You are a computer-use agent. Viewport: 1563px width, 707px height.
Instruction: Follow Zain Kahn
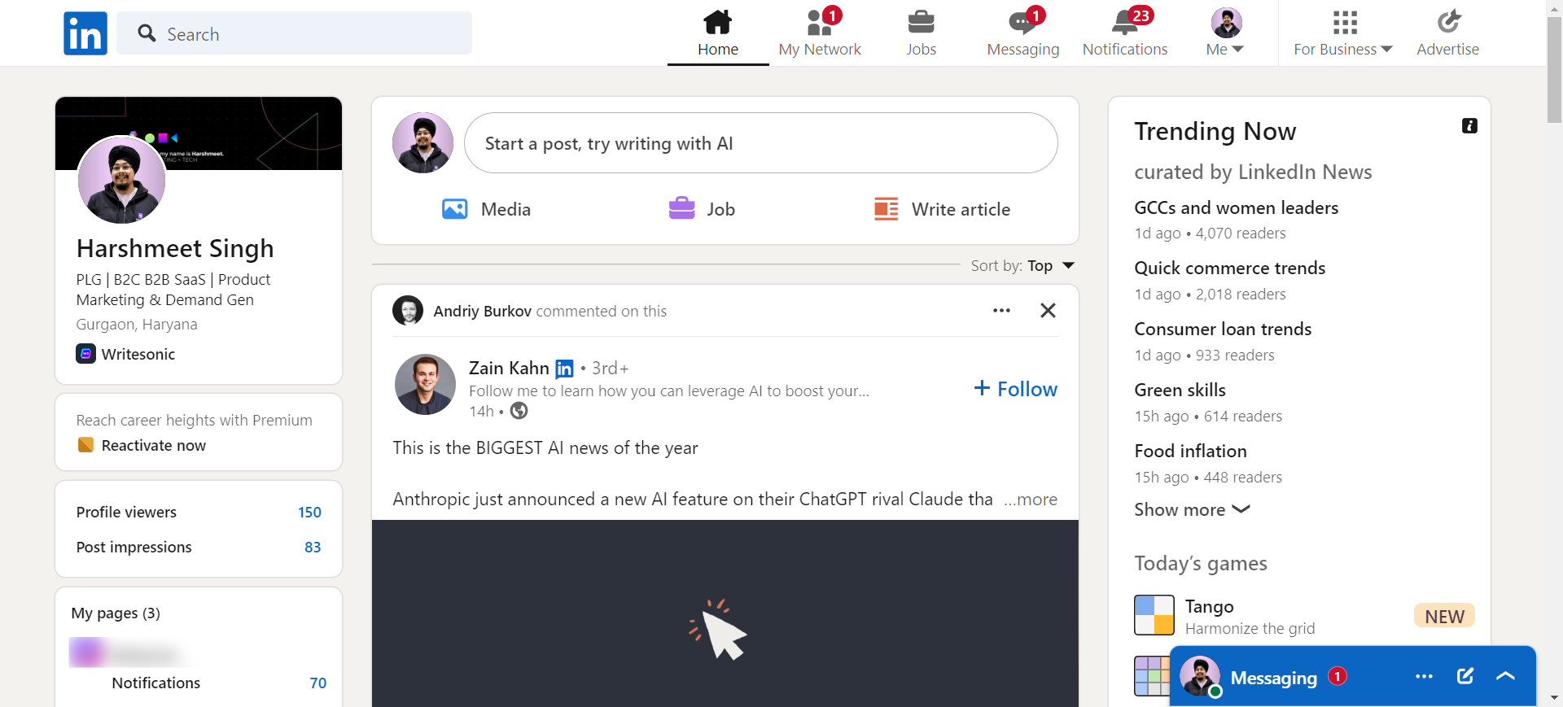(x=1015, y=389)
